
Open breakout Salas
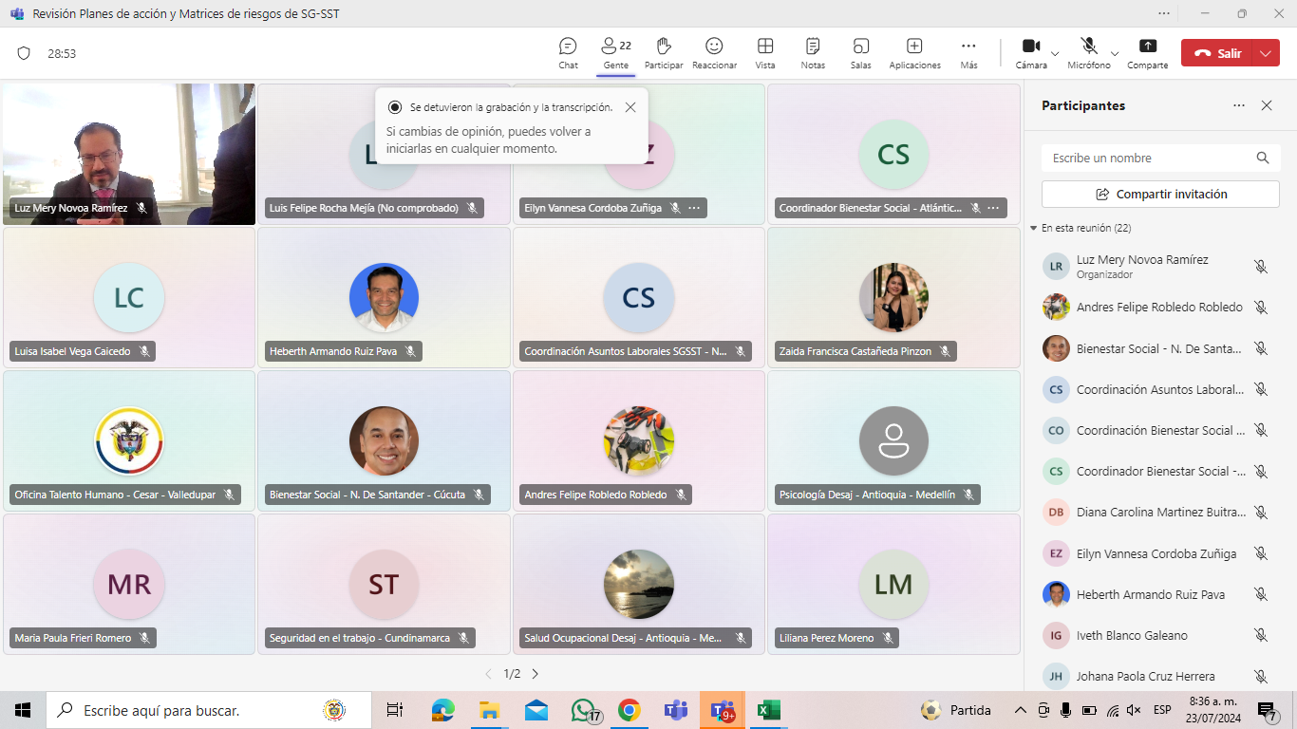860,53
